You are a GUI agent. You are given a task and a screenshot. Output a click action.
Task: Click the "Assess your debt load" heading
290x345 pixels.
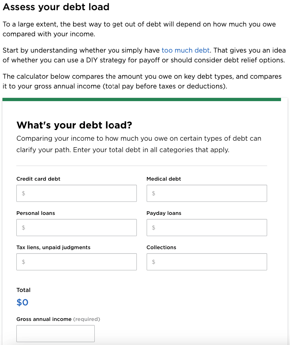click(x=56, y=7)
